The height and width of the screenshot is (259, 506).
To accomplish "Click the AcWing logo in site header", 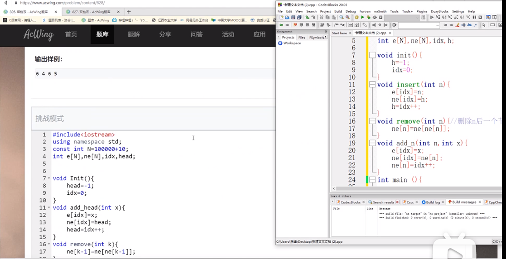I will tap(39, 34).
